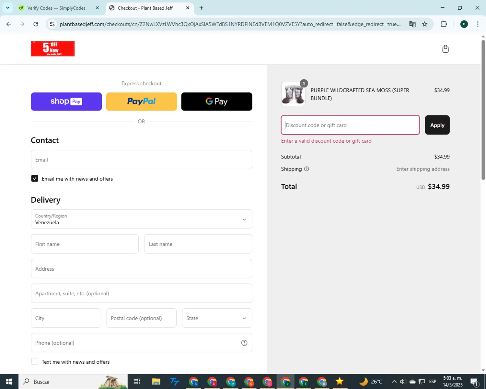Screen dimensions: 486x389
Task: Open the blue dotted app in the taskbar
Action: pyautogui.click(x=175, y=382)
